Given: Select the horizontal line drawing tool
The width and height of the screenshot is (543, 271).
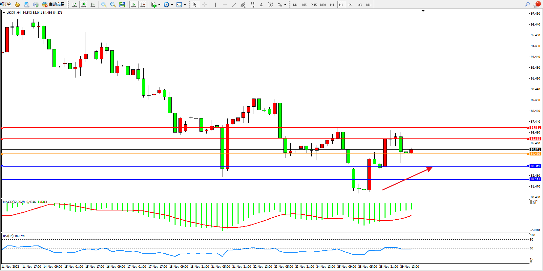Looking at the screenshot, I should tap(224, 5).
